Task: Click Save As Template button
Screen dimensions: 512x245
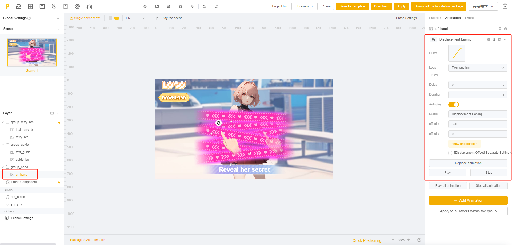Action: (352, 6)
